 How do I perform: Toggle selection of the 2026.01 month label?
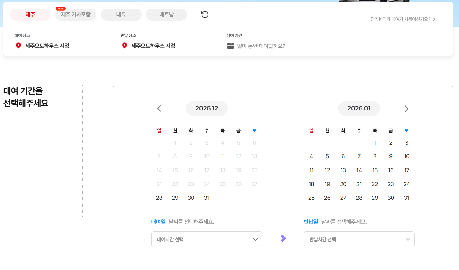click(359, 108)
